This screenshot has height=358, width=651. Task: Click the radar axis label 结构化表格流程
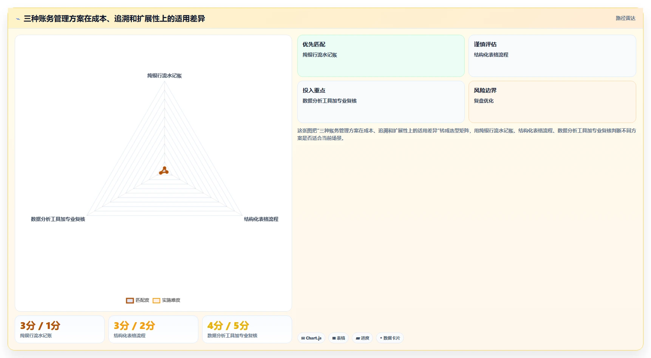tap(261, 219)
